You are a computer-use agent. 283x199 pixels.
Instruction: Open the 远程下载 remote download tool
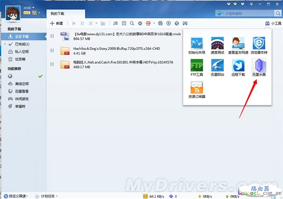coord(238,67)
